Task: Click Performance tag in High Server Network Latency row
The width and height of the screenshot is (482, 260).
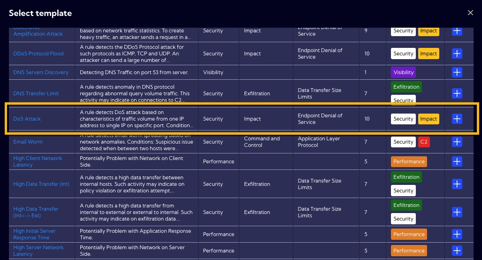Action: coord(409,251)
